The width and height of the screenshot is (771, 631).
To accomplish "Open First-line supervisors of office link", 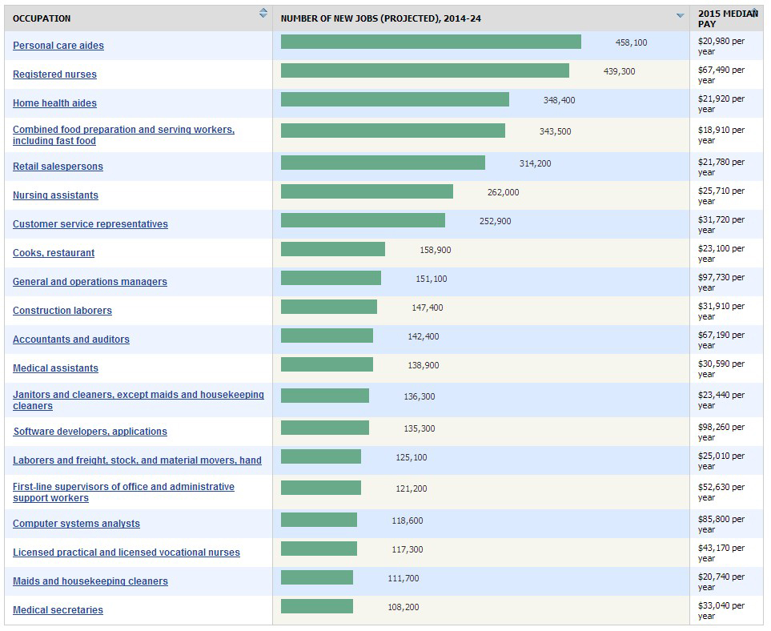I will point(123,492).
